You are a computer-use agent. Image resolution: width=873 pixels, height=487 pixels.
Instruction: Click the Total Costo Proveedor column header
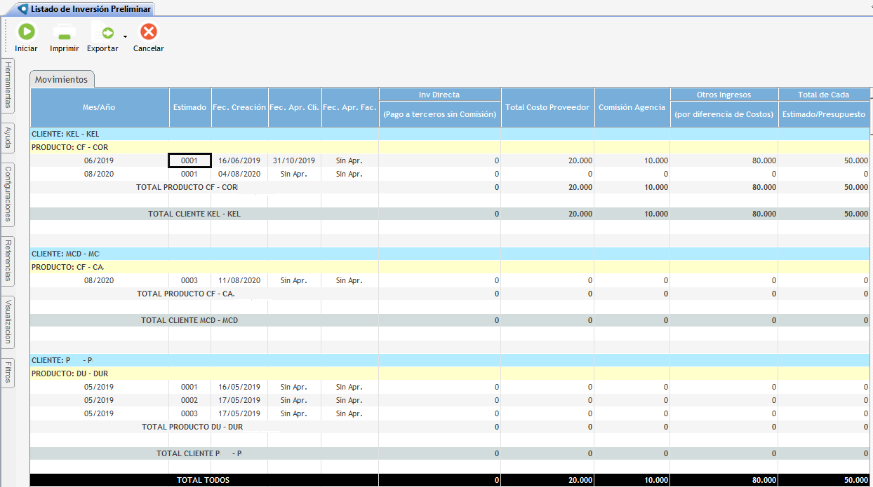pos(547,107)
